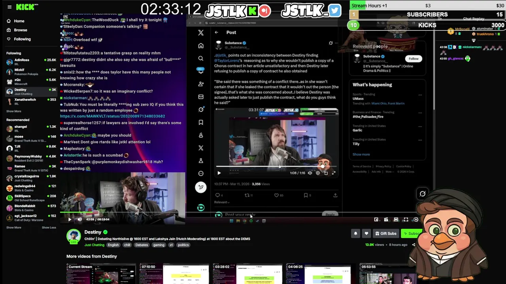Collapse Recommended list with Show Less
The height and width of the screenshot is (284, 506).
[x=49, y=228]
